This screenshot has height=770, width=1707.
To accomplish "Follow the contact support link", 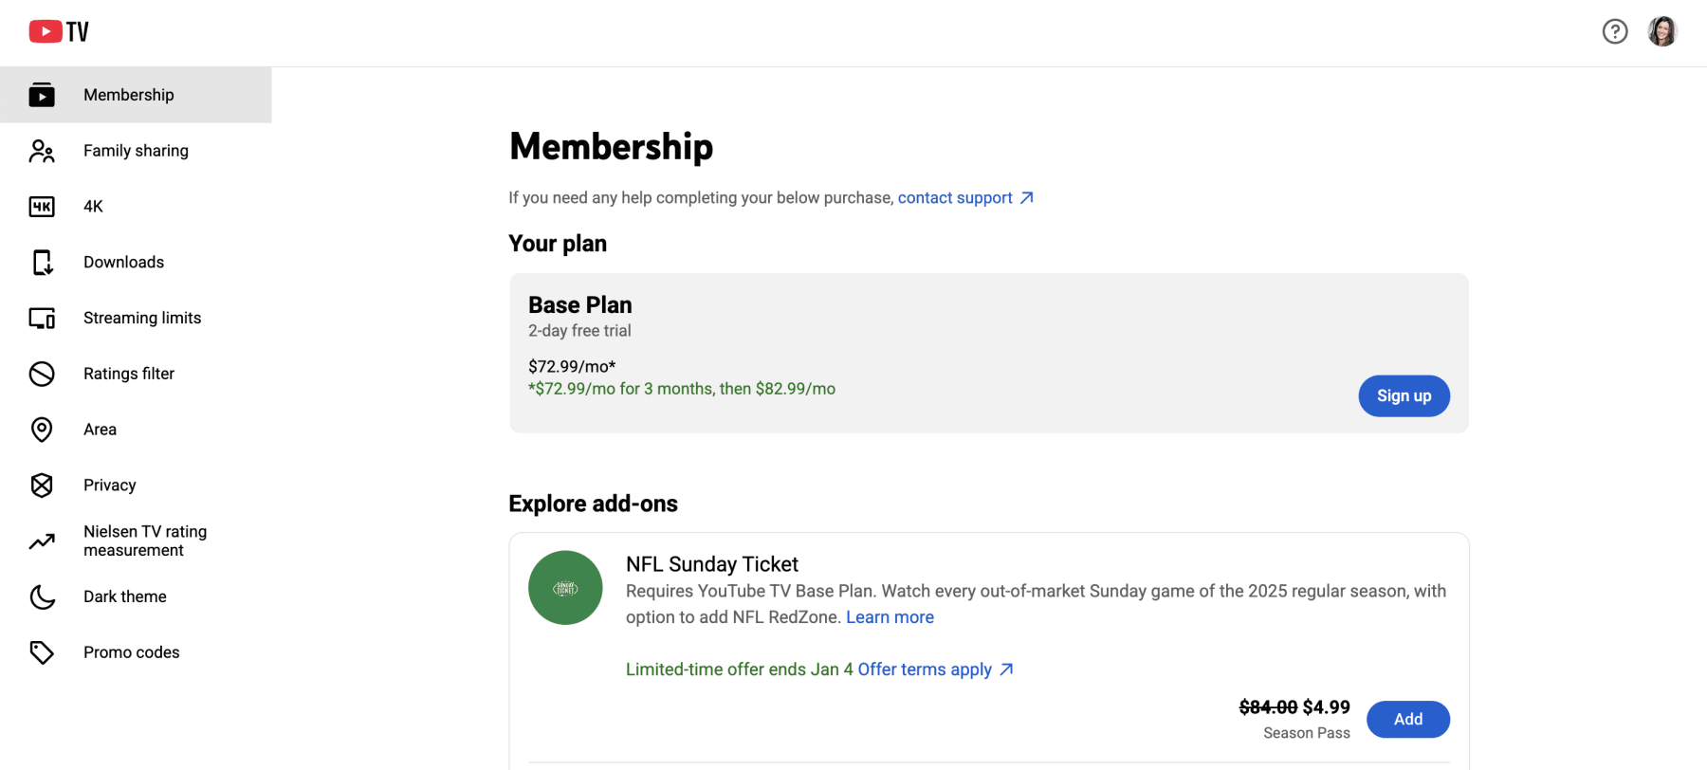I will [x=955, y=197].
